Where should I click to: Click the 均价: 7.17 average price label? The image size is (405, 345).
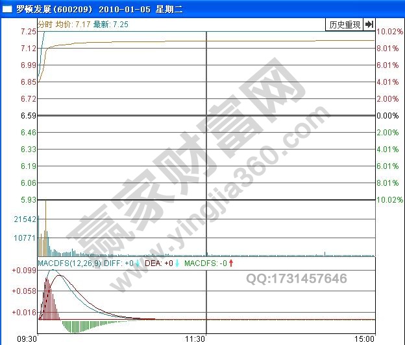73,25
